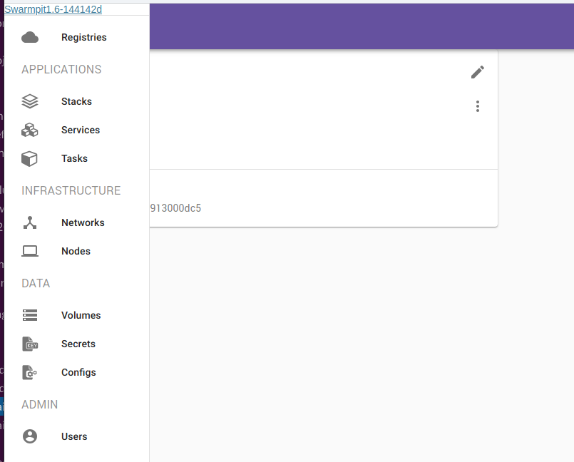
Task: Click the Users account icon
Action: pyautogui.click(x=29, y=436)
